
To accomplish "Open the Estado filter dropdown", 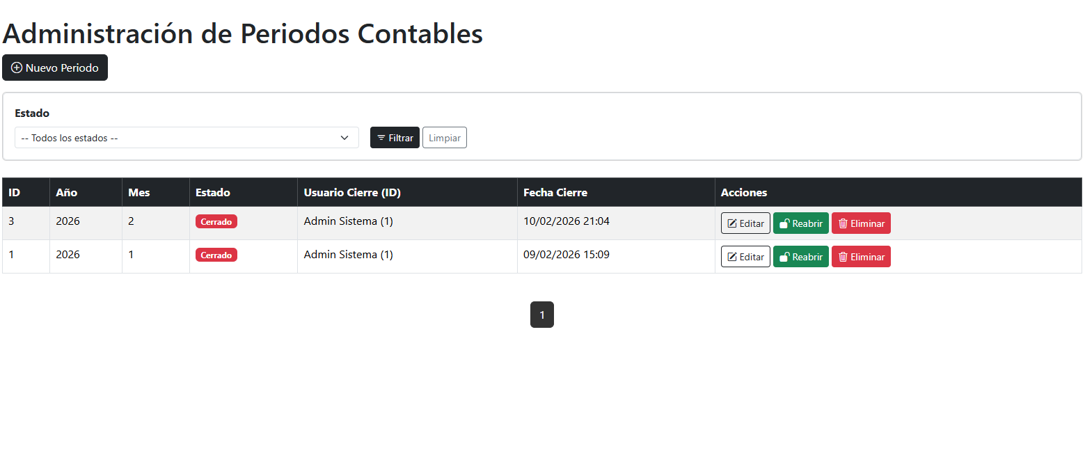I will click(x=187, y=138).
